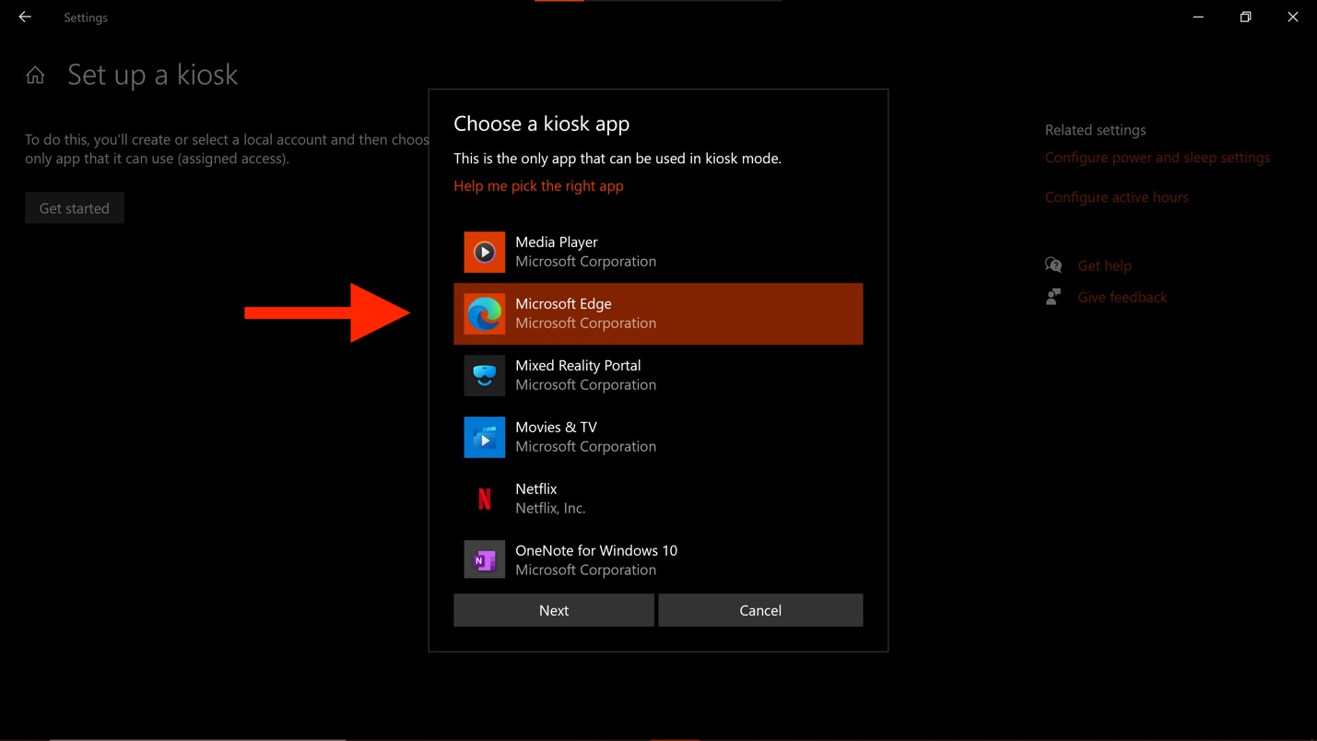Select the Movies & TV entry name
1317x741 pixels.
[x=556, y=427]
